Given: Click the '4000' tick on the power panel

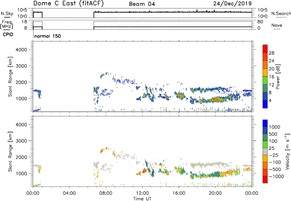Looking at the screenshot, I should pos(21,50).
